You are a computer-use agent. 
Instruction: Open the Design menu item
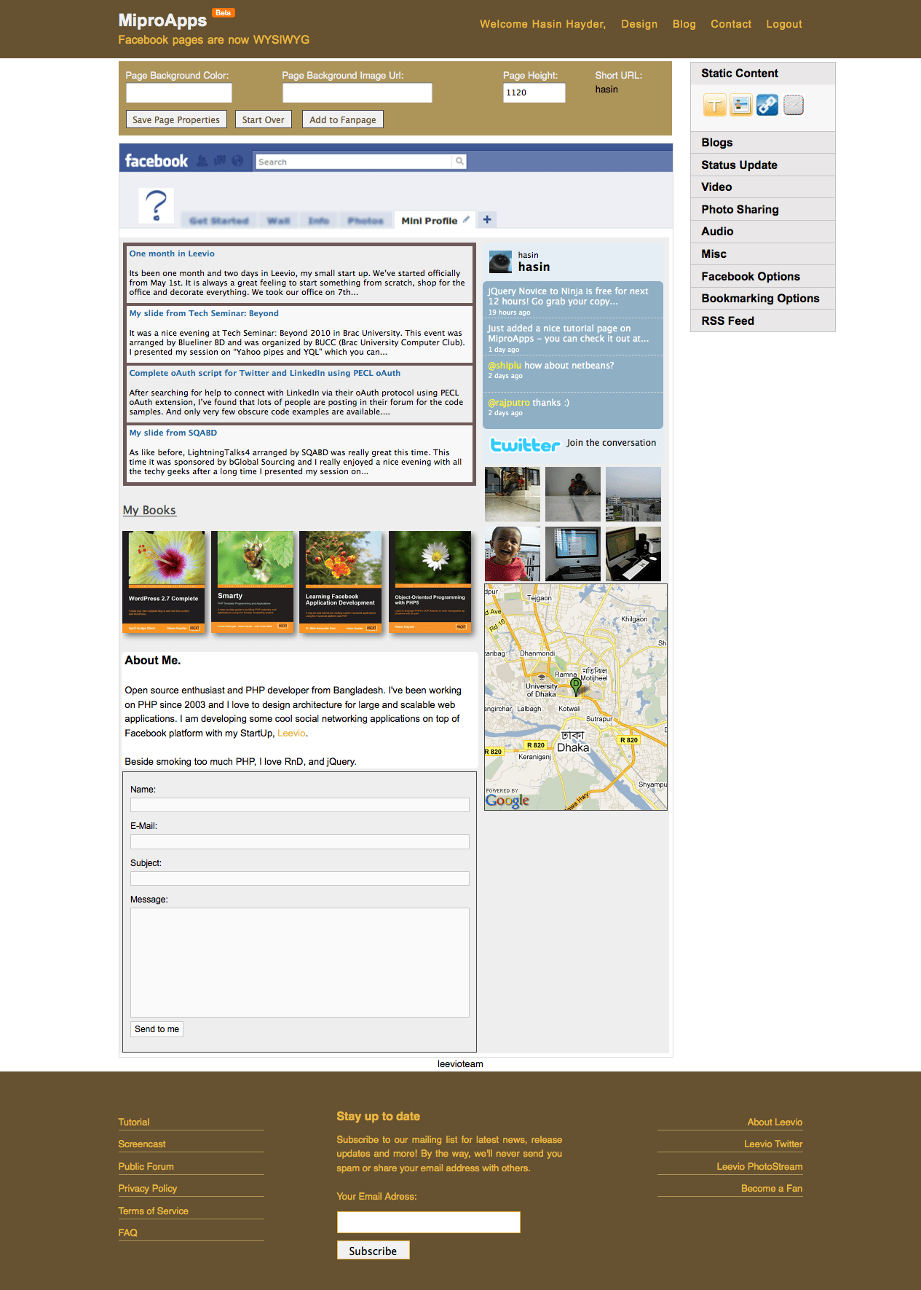(x=639, y=24)
